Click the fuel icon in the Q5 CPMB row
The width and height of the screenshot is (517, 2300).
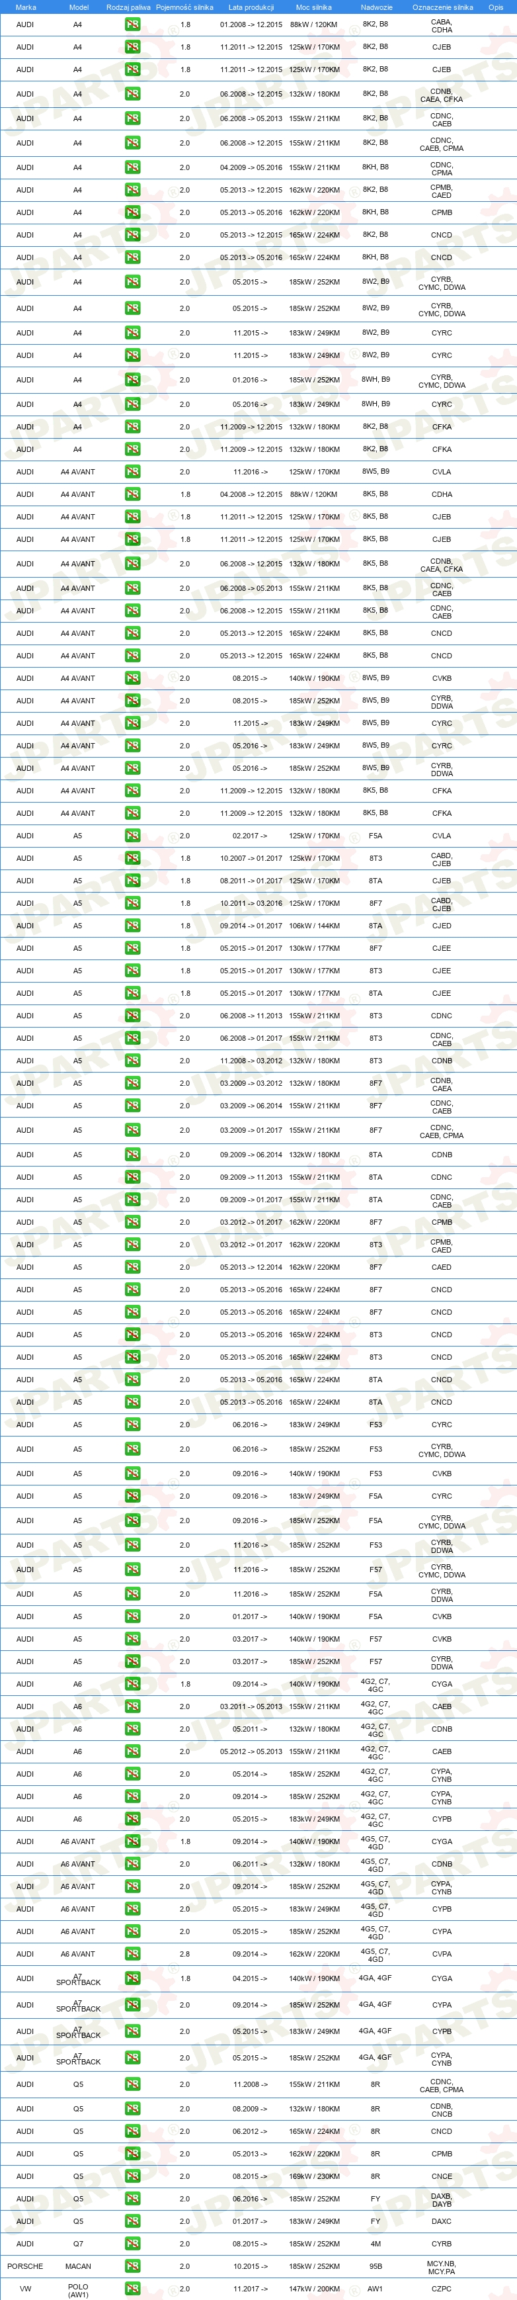pyautogui.click(x=132, y=2154)
